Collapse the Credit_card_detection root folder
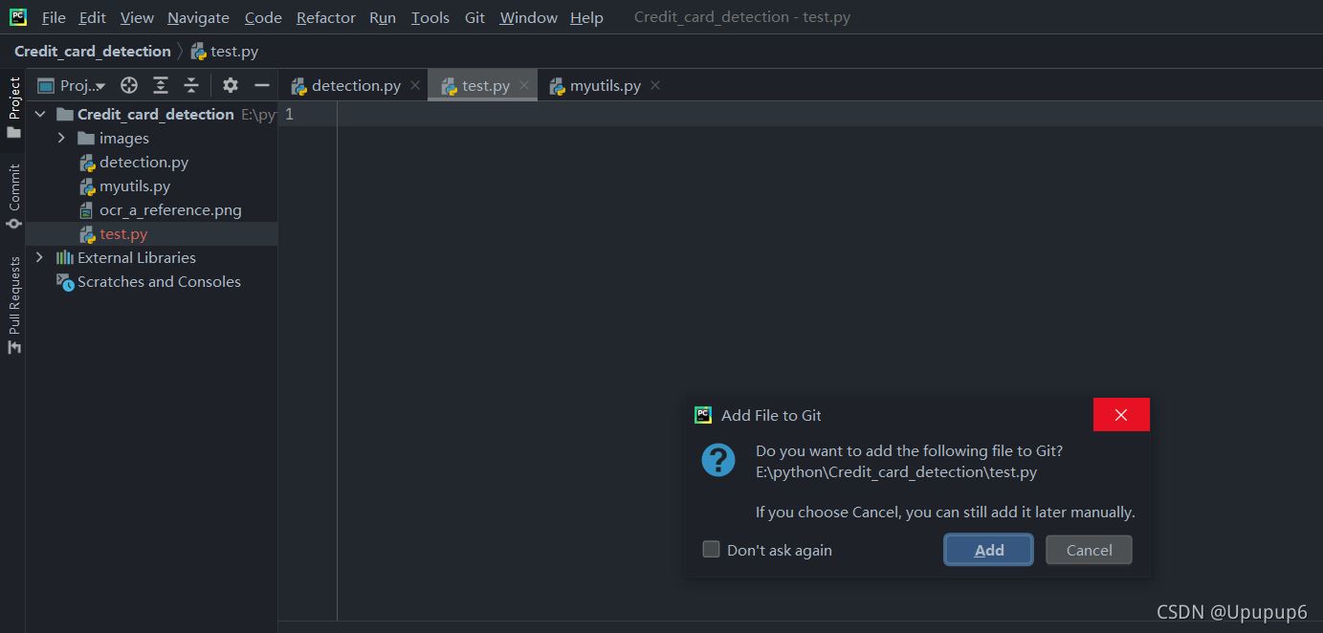The width and height of the screenshot is (1323, 633). [x=40, y=114]
